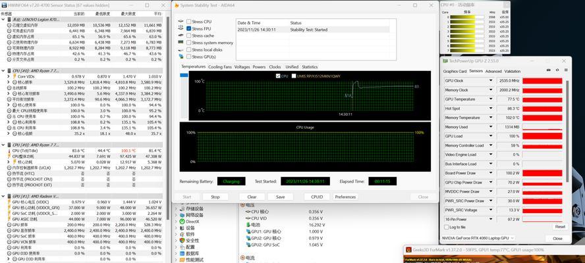Open CPUID from stability test window
The height and width of the screenshot is (263, 585).
coord(316,197)
